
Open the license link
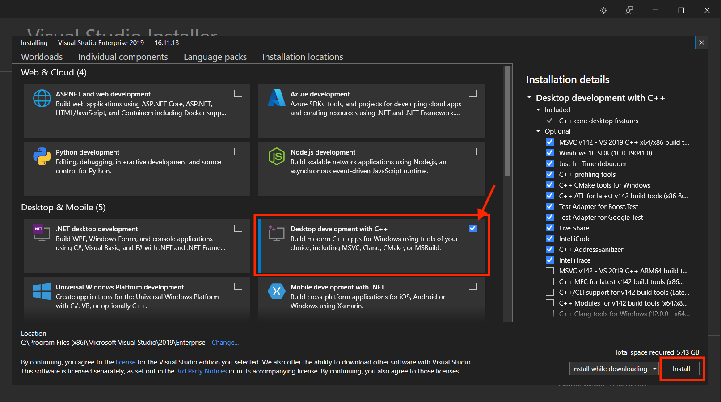tap(126, 362)
